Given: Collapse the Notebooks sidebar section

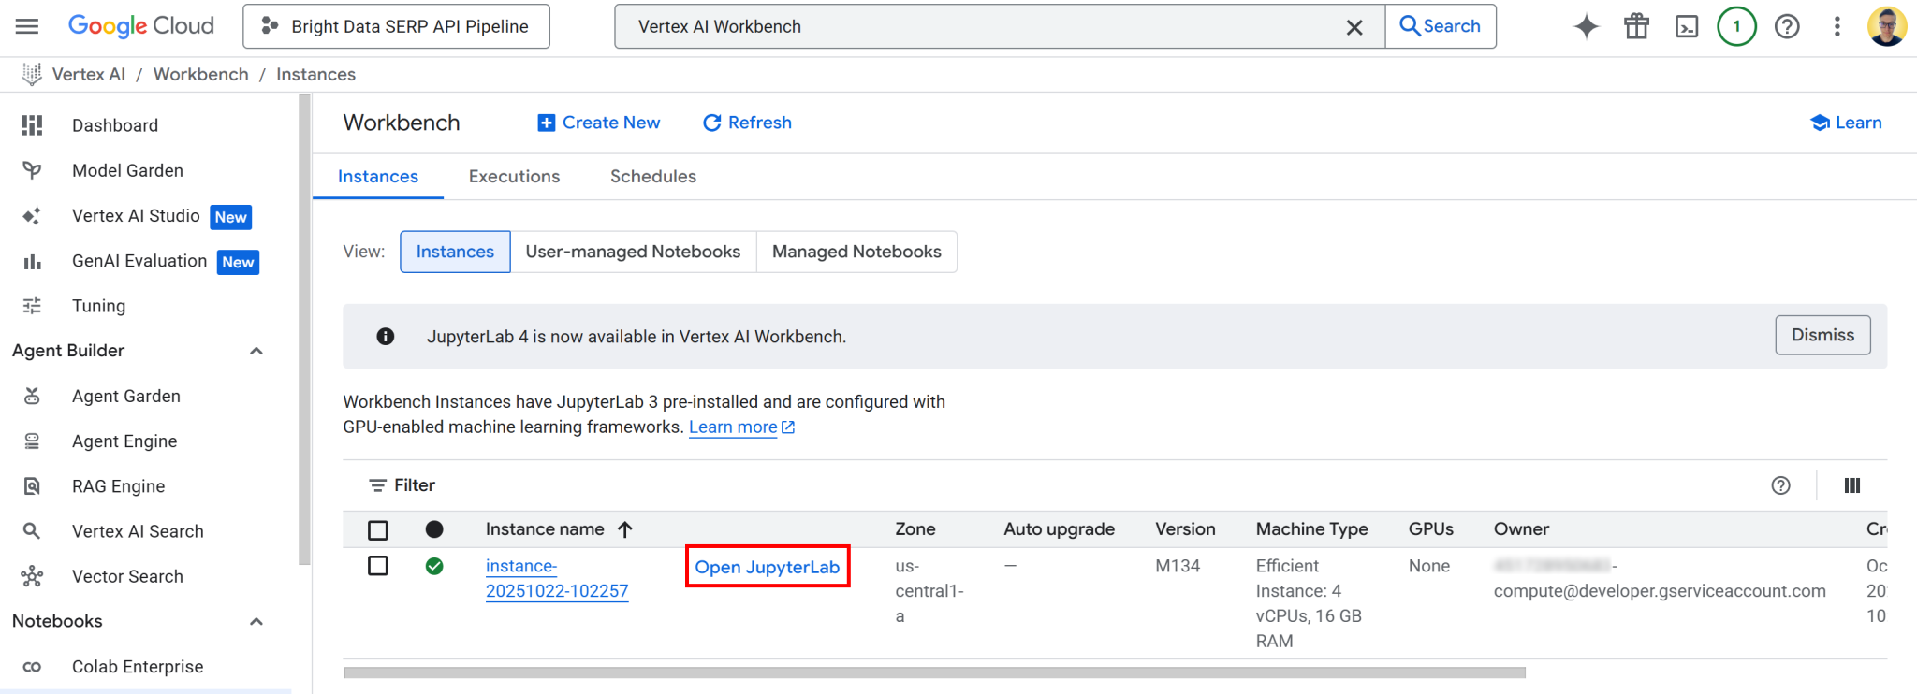Looking at the screenshot, I should click(x=256, y=622).
